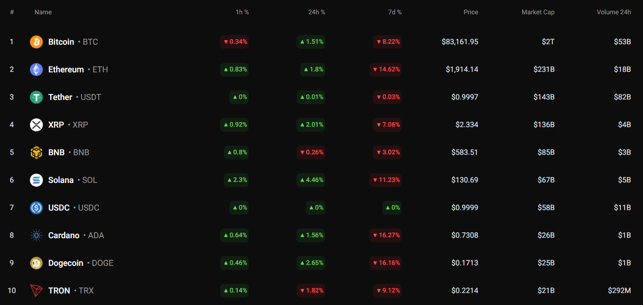Sort by 24h % column header

tap(316, 12)
